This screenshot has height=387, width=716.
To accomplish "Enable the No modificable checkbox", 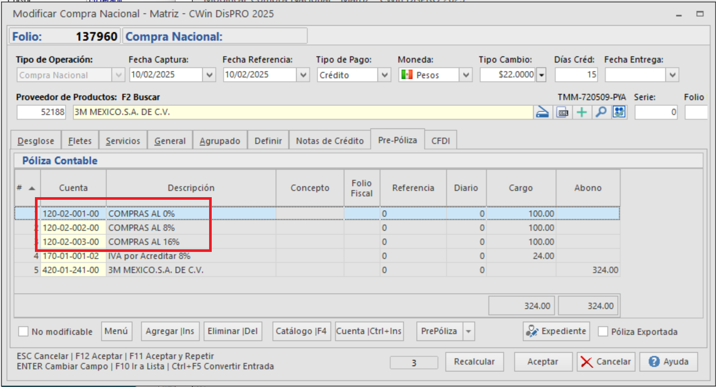I will tap(22, 331).
